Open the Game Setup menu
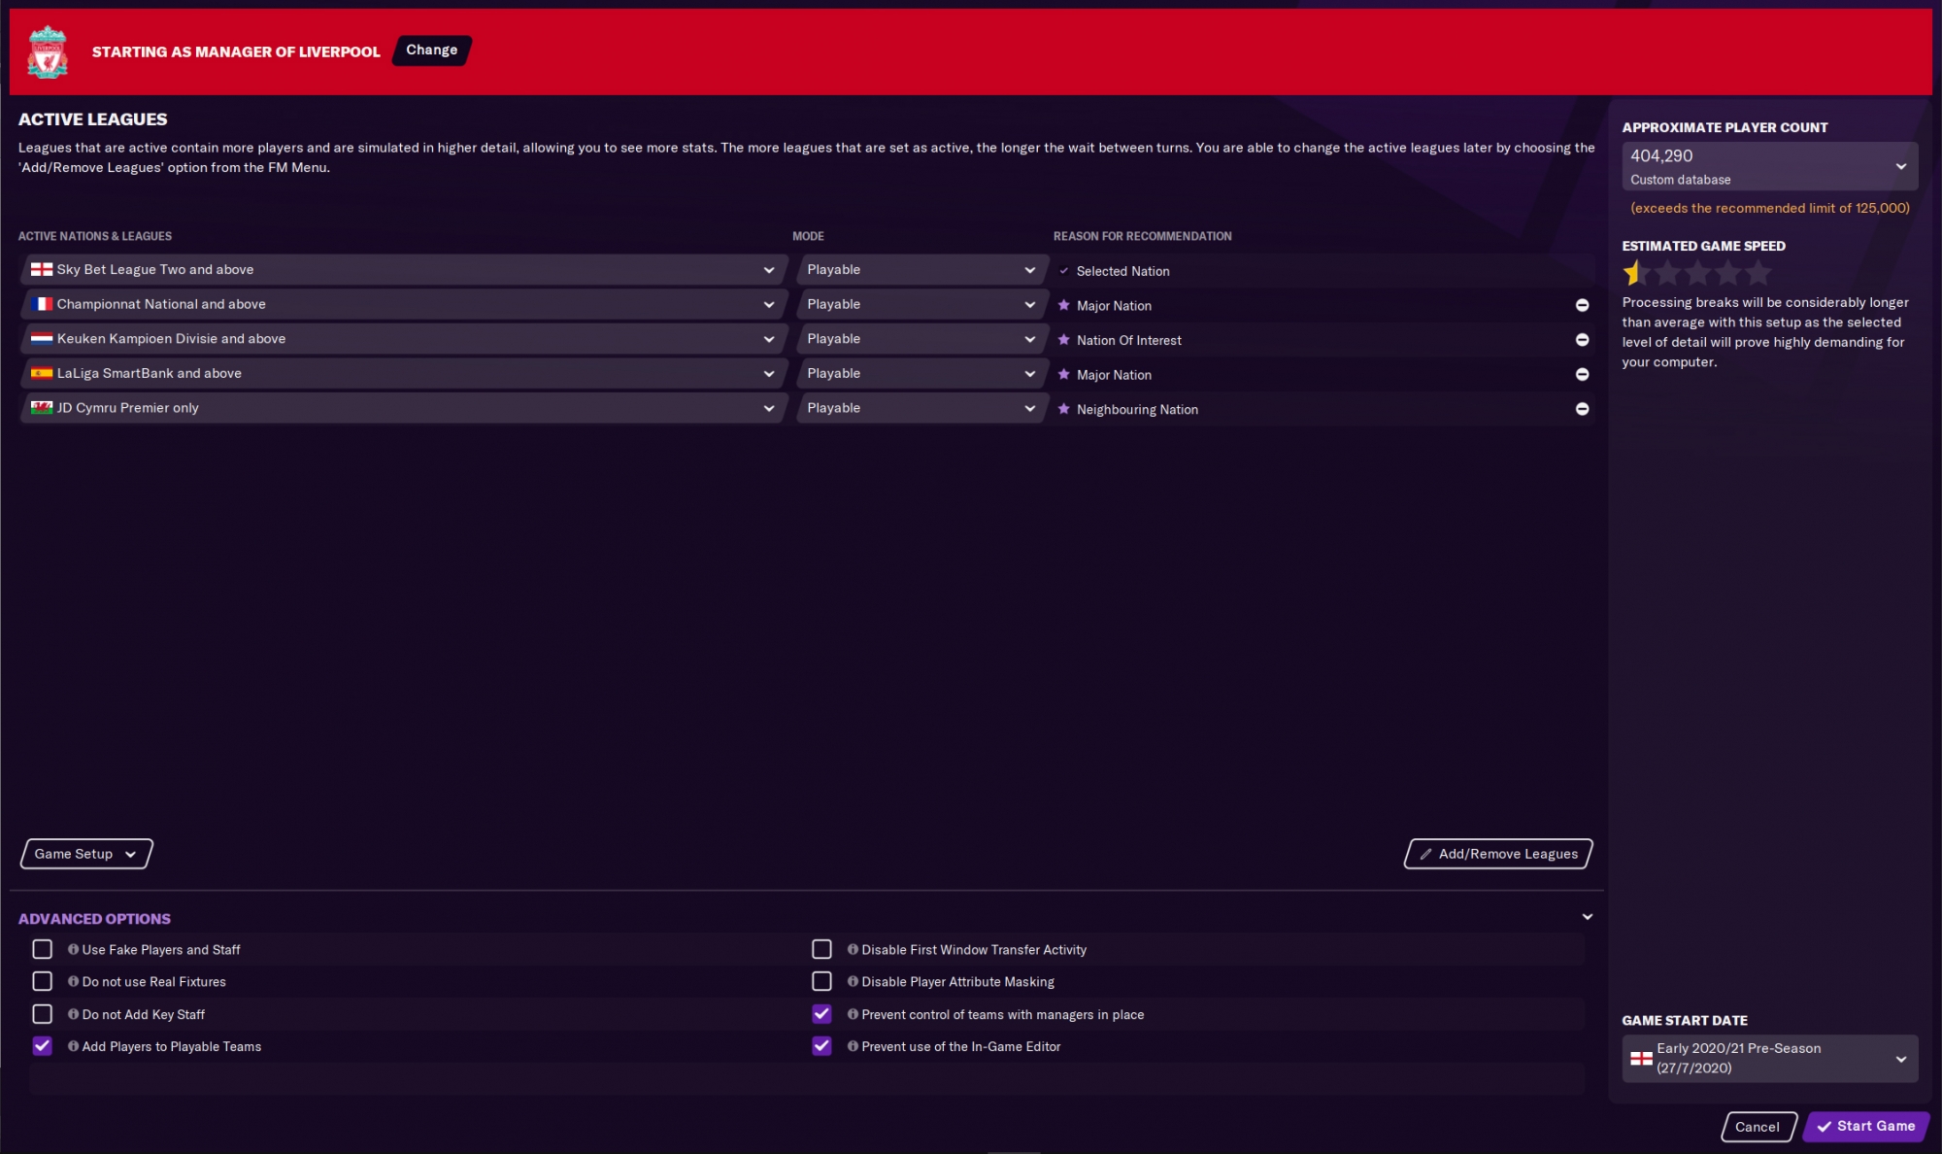 point(84,852)
